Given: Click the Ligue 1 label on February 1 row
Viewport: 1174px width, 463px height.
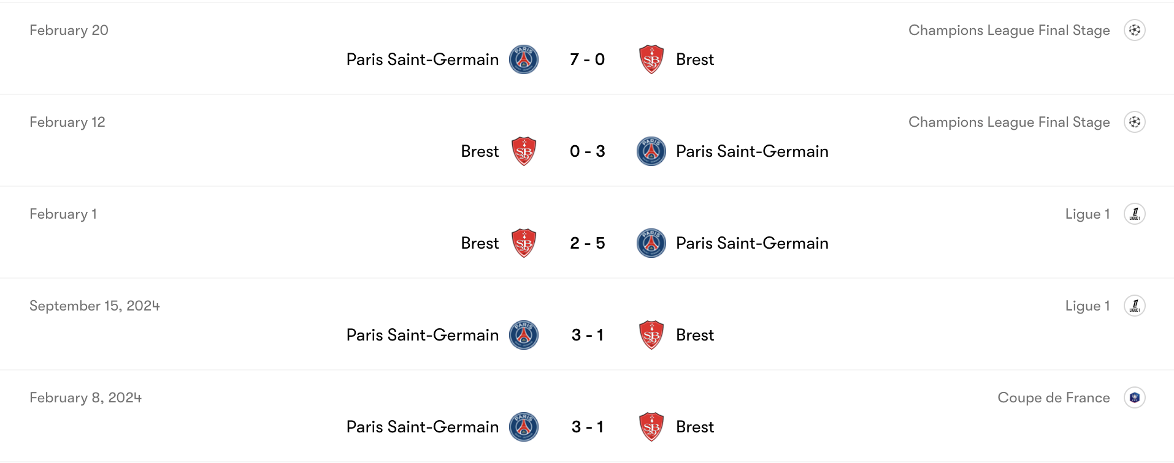Looking at the screenshot, I should click(1088, 213).
